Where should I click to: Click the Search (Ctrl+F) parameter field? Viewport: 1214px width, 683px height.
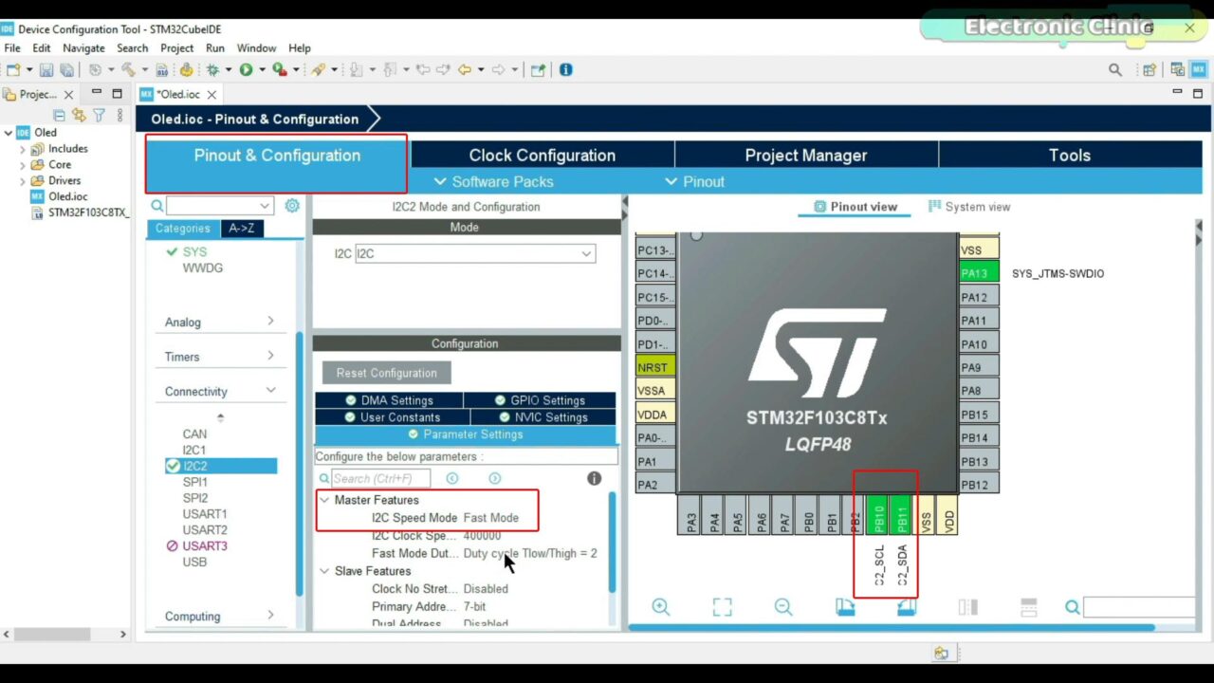[380, 479]
